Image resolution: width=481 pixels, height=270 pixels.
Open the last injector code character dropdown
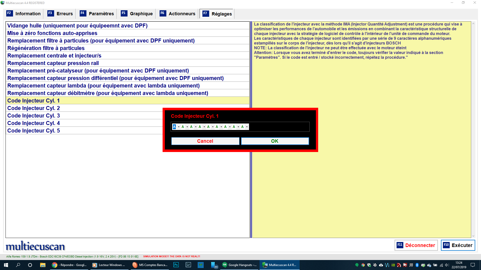pos(247,127)
